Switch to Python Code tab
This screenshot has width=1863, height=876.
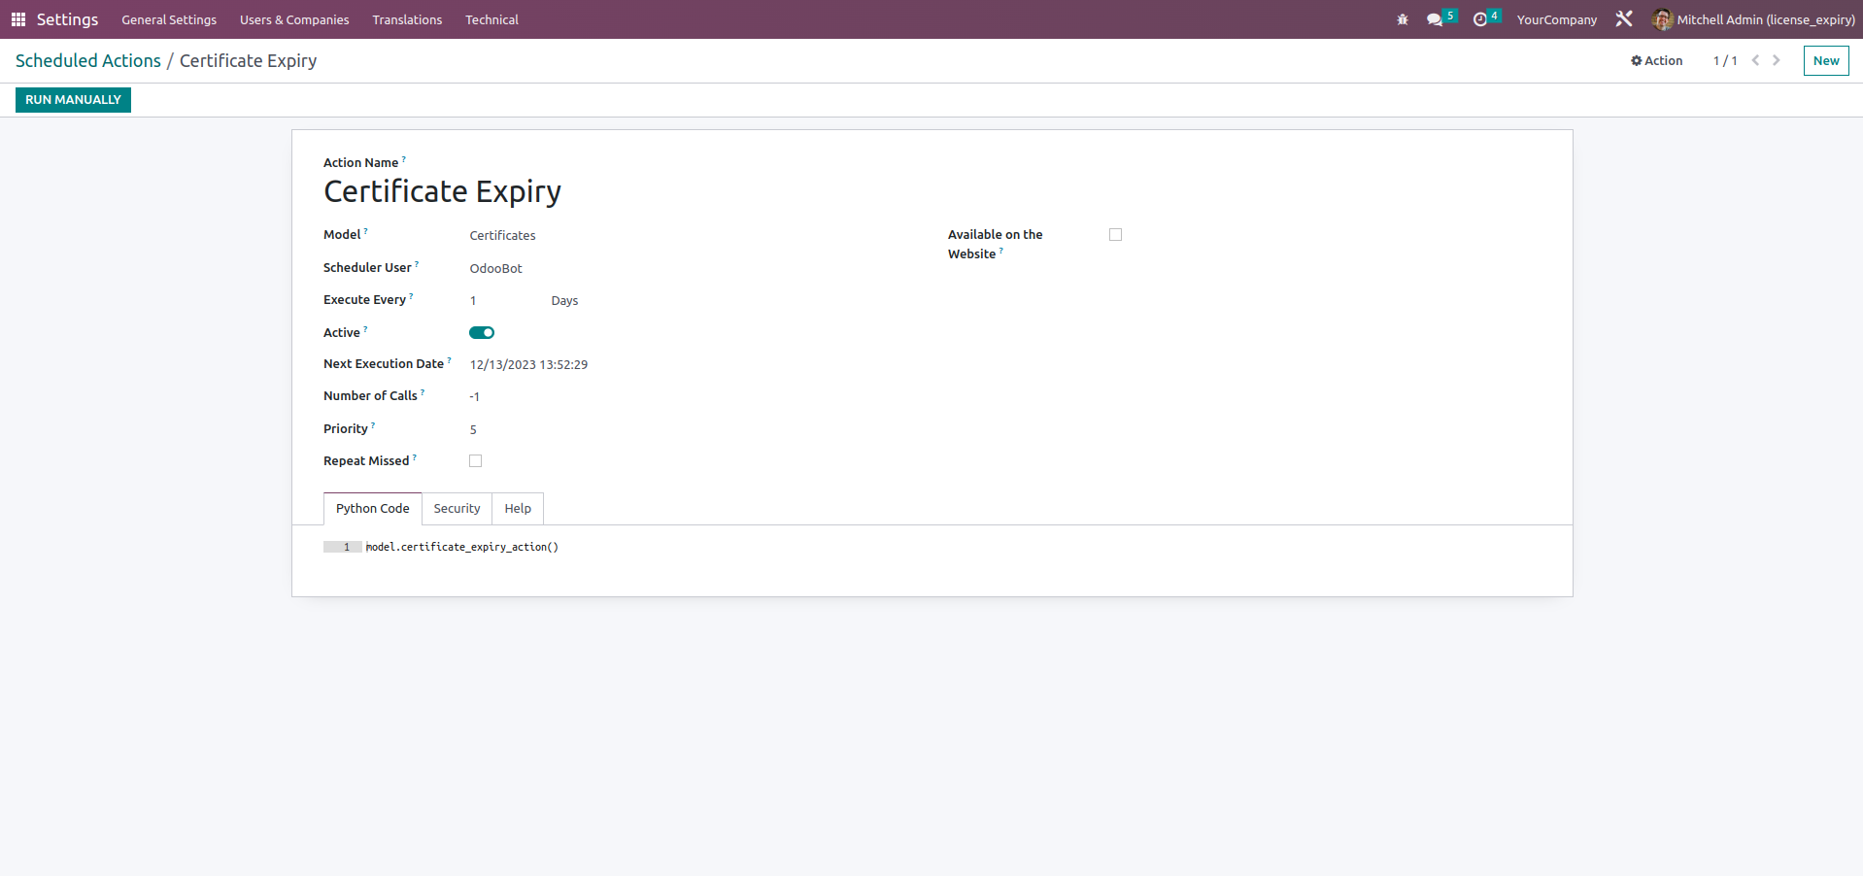pos(373,509)
